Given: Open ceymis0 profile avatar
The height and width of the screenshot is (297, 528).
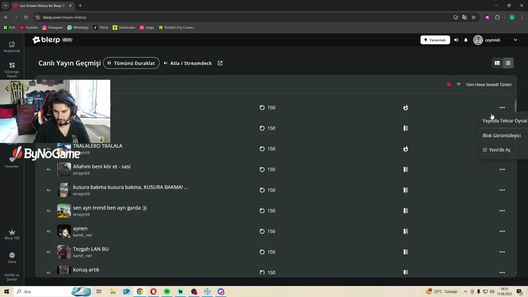Looking at the screenshot, I should tap(478, 40).
